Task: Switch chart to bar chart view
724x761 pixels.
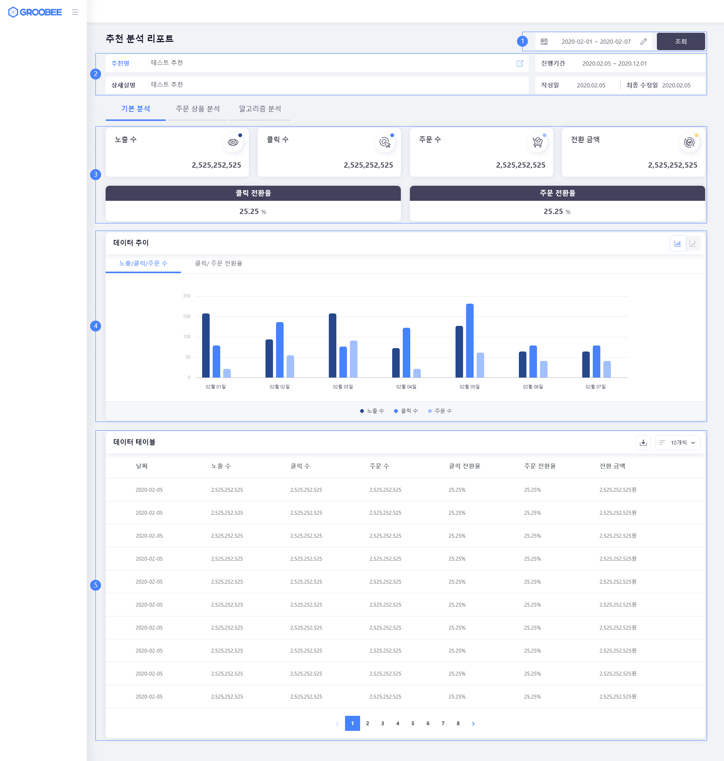Action: (677, 243)
